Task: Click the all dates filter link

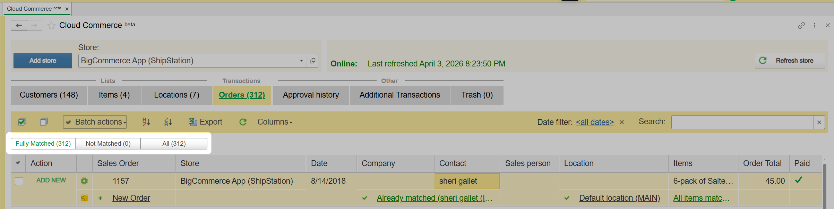Action: [595, 122]
